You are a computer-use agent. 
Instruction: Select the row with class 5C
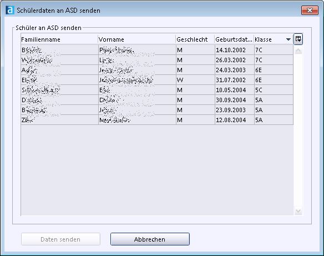click(157, 90)
